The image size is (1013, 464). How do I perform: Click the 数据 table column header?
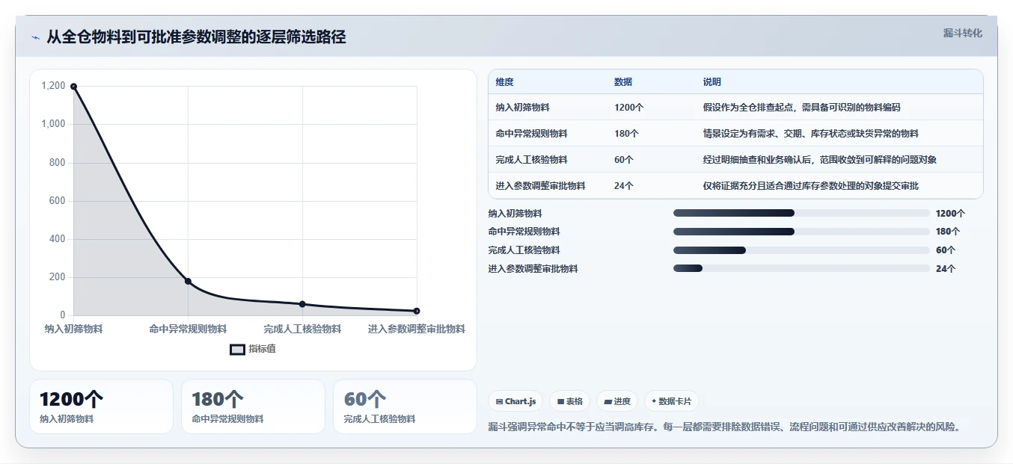pyautogui.click(x=623, y=82)
